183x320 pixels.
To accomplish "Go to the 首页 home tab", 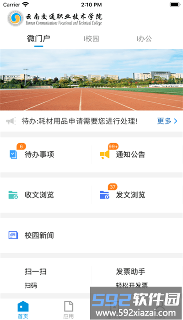I will (x=23, y=310).
